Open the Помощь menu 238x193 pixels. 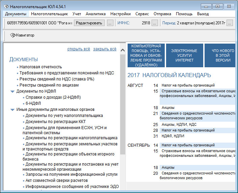(184, 14)
